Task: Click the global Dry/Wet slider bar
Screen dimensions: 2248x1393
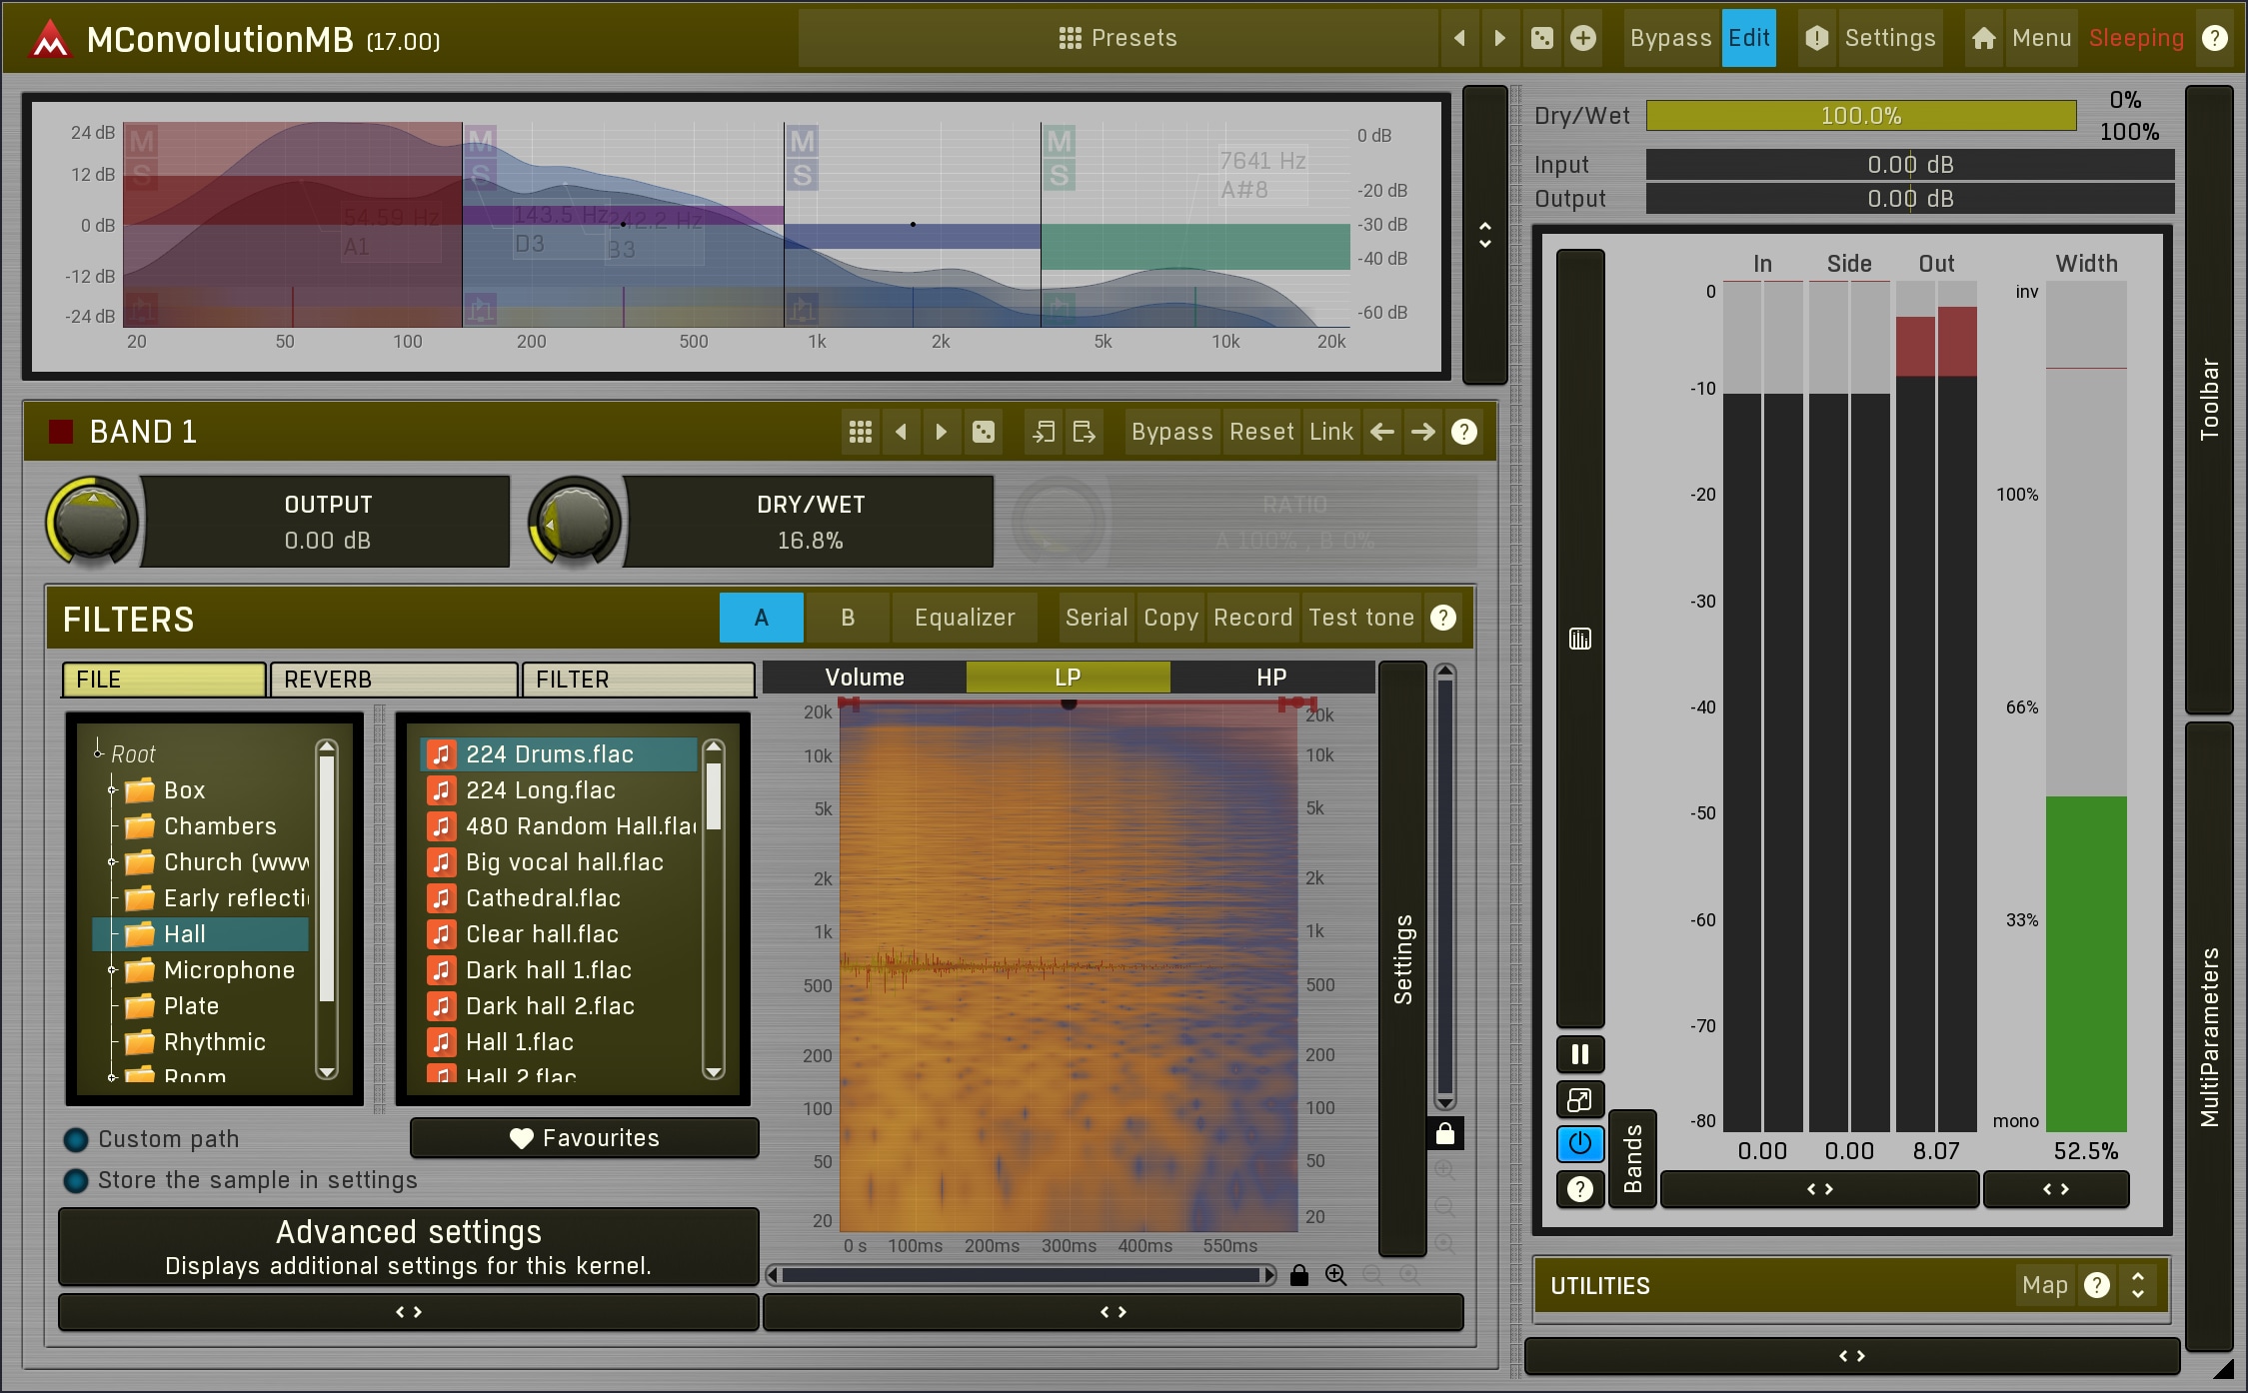Action: click(1860, 116)
